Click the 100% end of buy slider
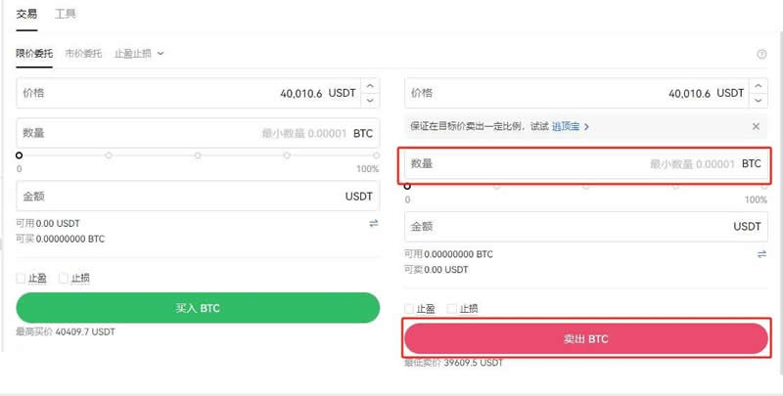Viewport: 783px width, 396px height. click(x=377, y=155)
